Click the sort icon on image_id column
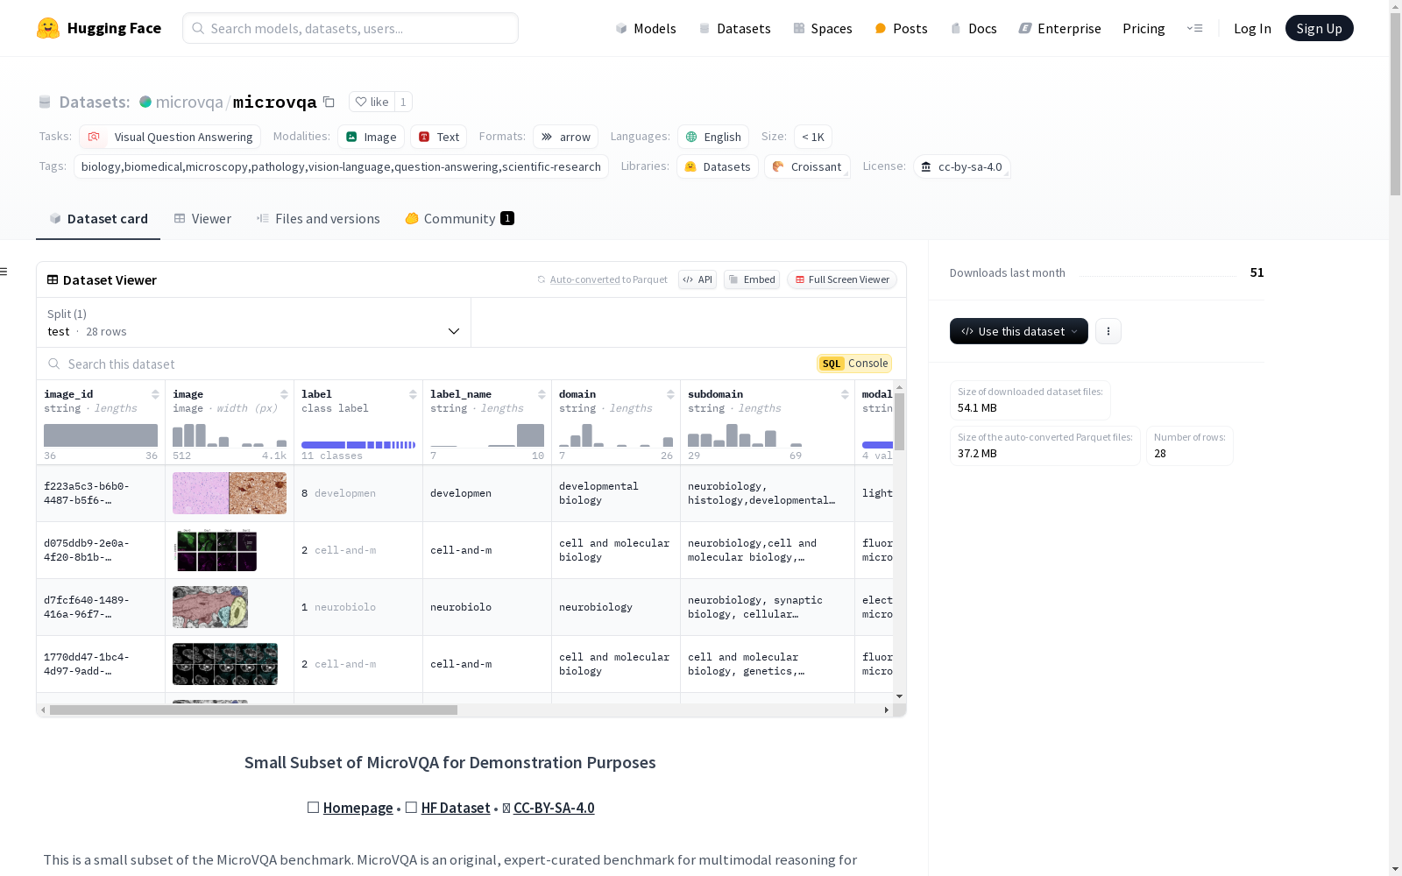The width and height of the screenshot is (1402, 876). tap(155, 394)
